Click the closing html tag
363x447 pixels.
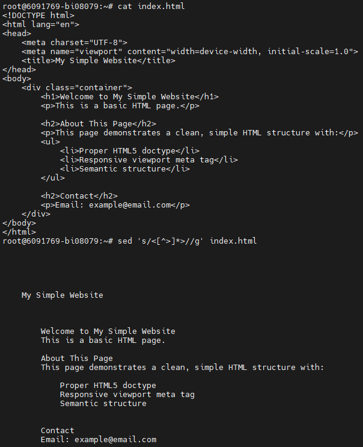click(19, 232)
